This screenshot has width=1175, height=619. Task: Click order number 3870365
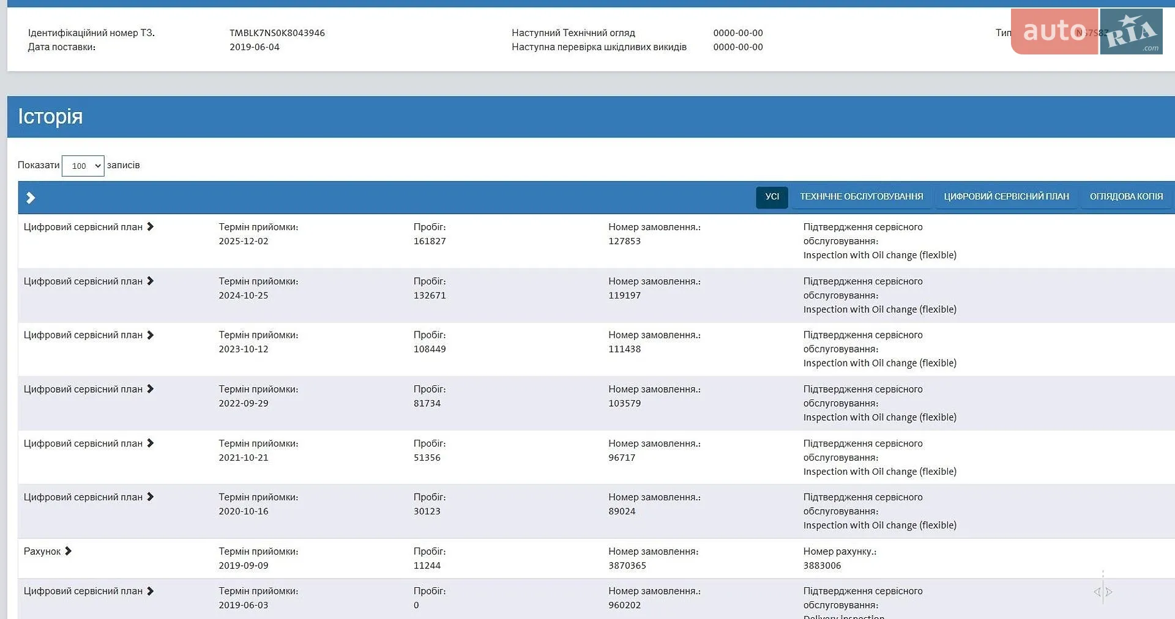click(x=627, y=566)
